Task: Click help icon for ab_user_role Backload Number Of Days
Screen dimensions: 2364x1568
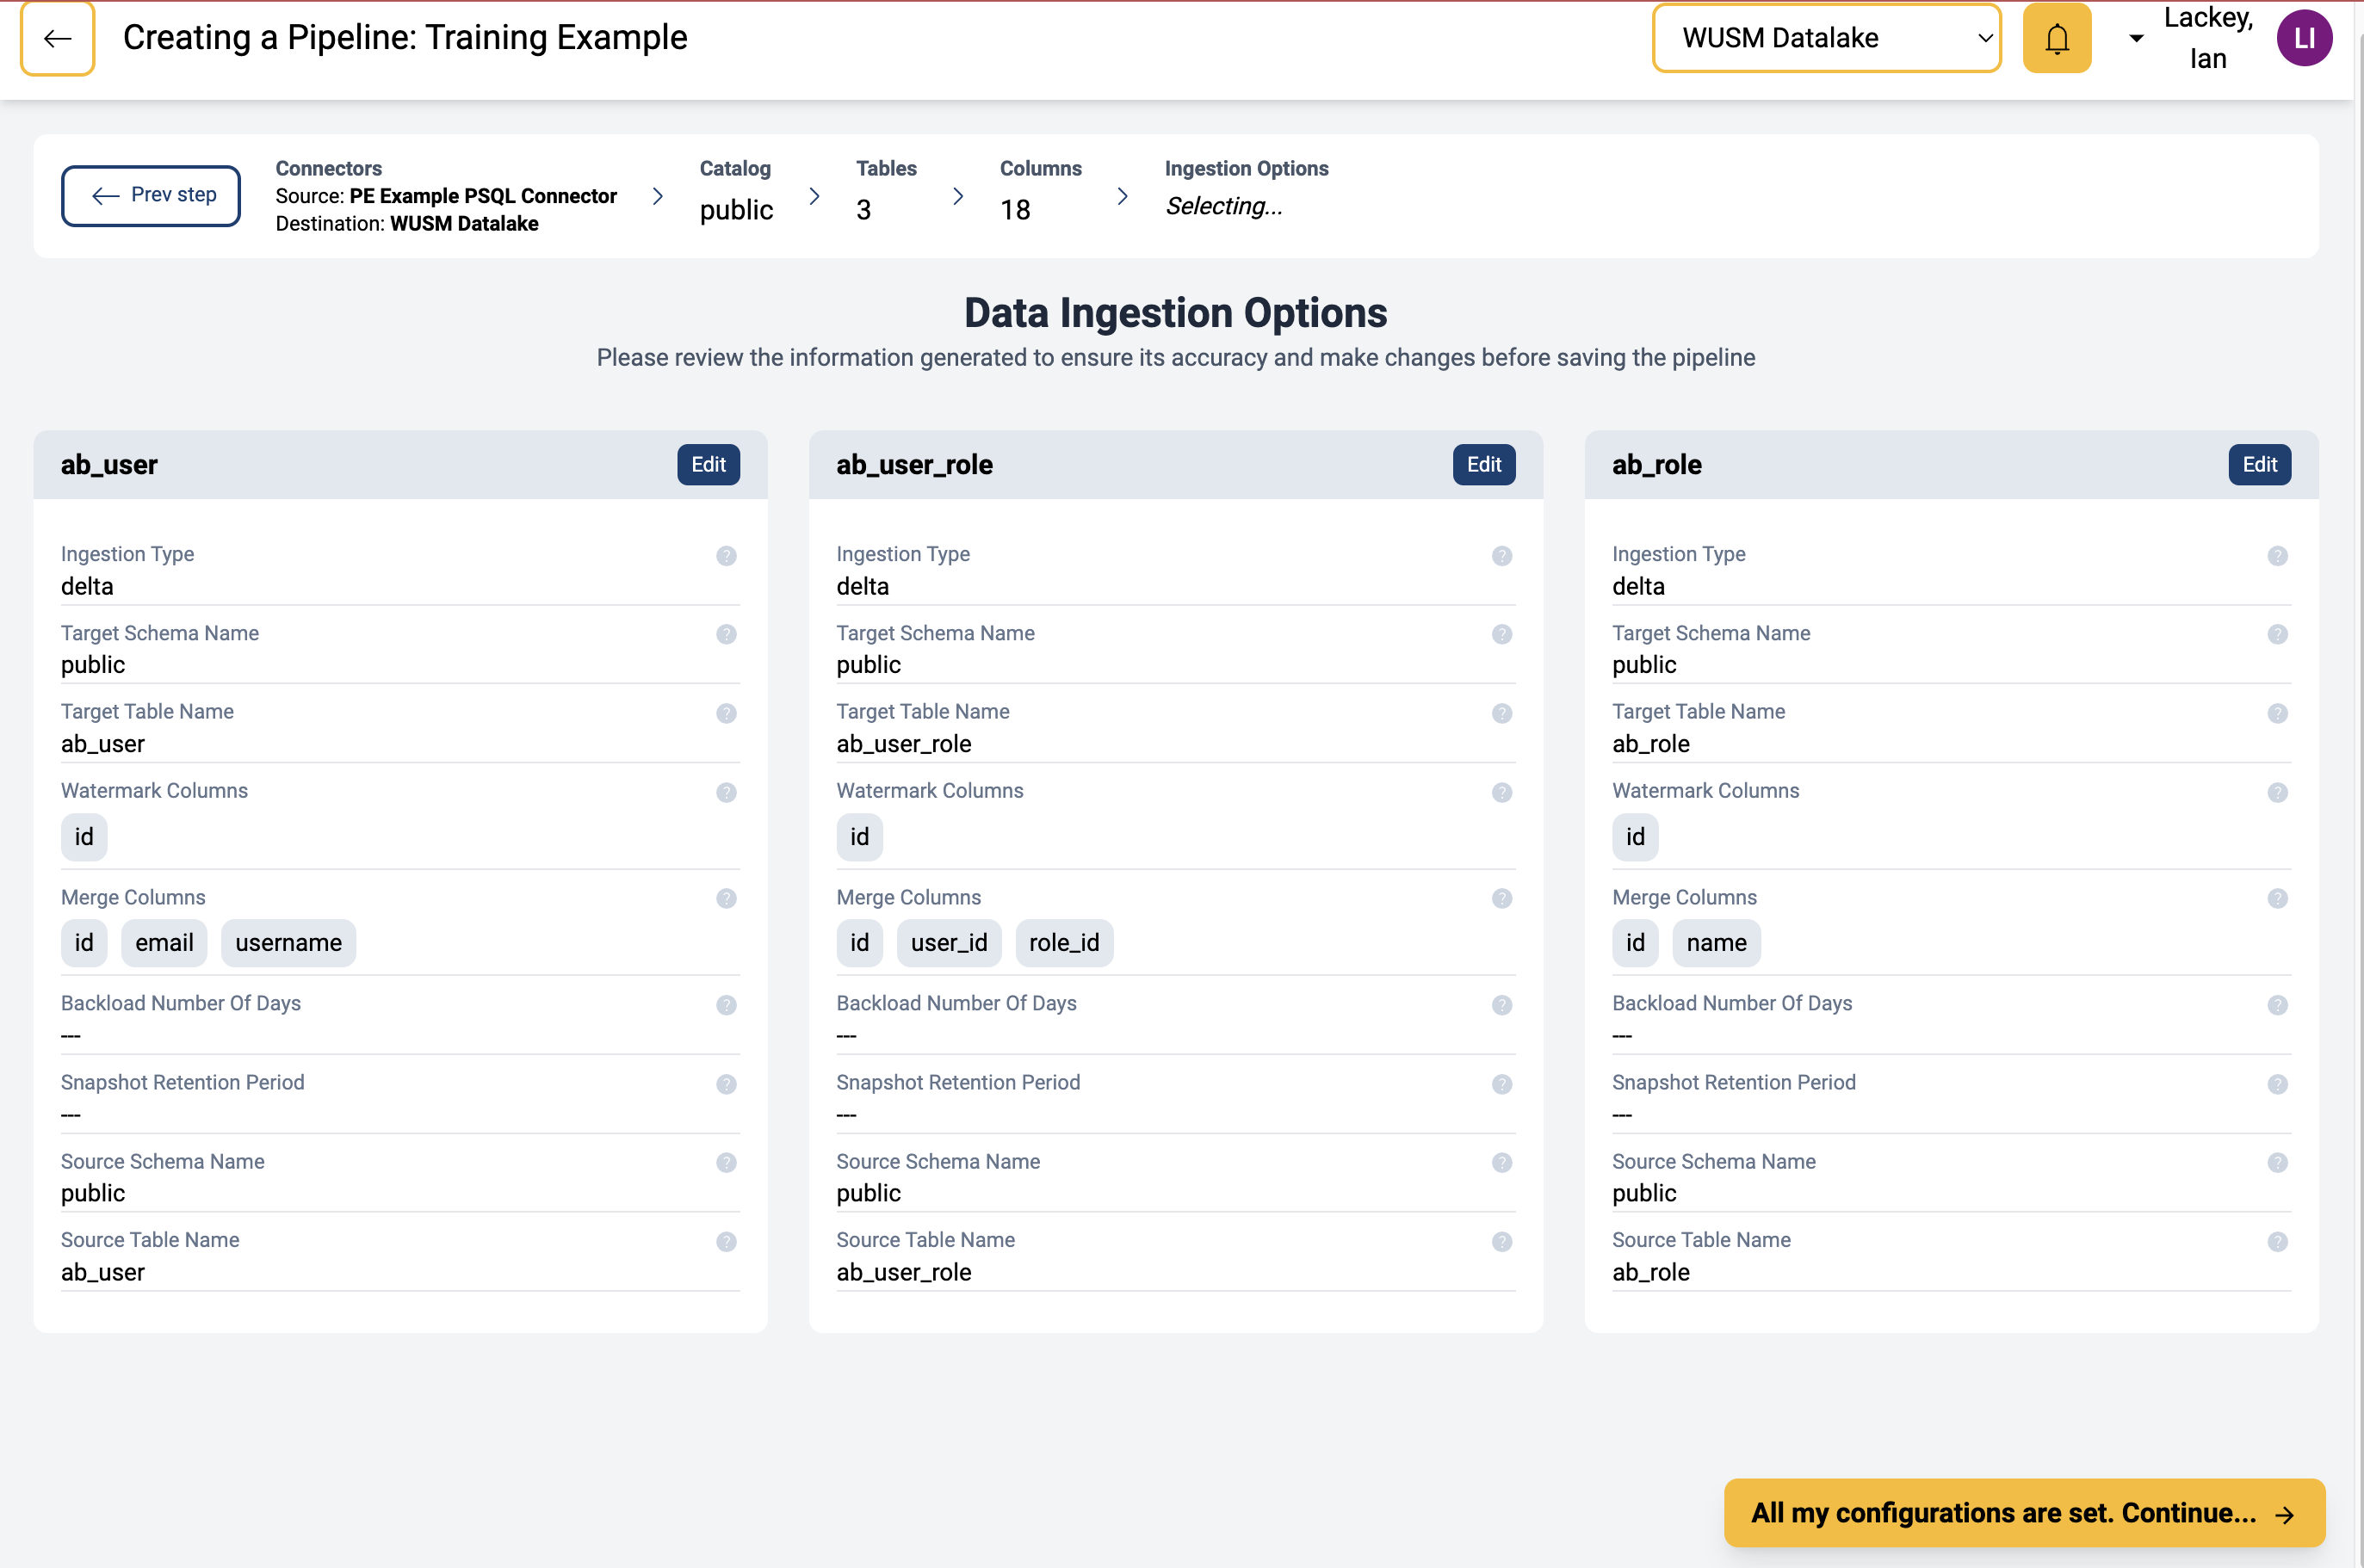Action: [x=1501, y=1005]
